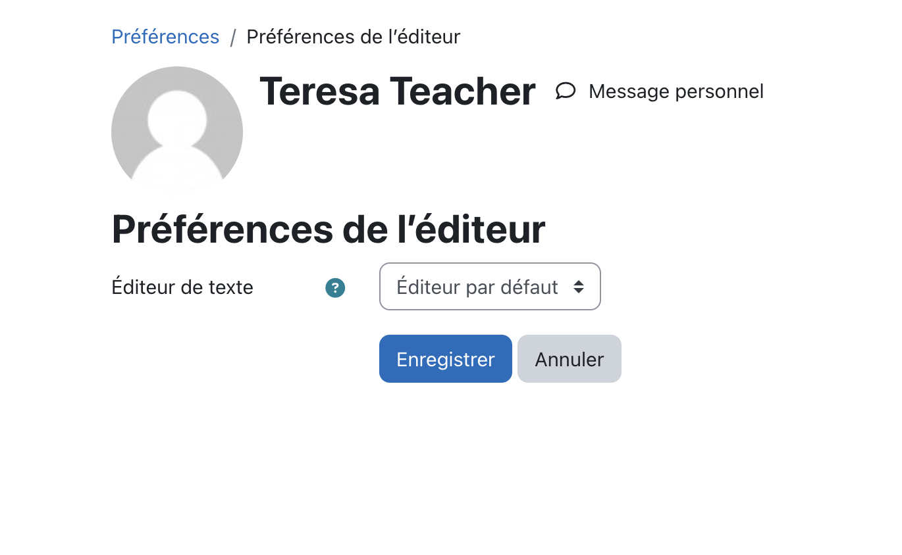Save with the Enregistrer button
This screenshot has height=555, width=902.
click(446, 359)
